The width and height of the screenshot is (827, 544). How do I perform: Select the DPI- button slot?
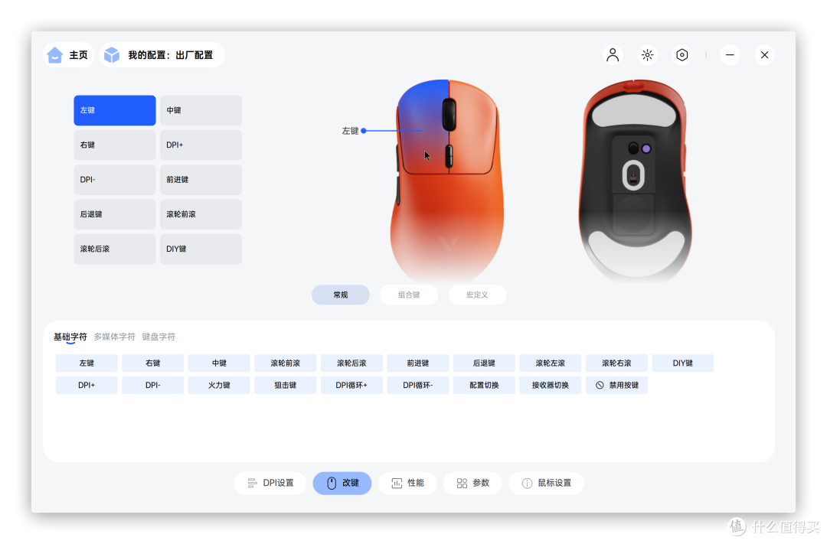coord(114,180)
